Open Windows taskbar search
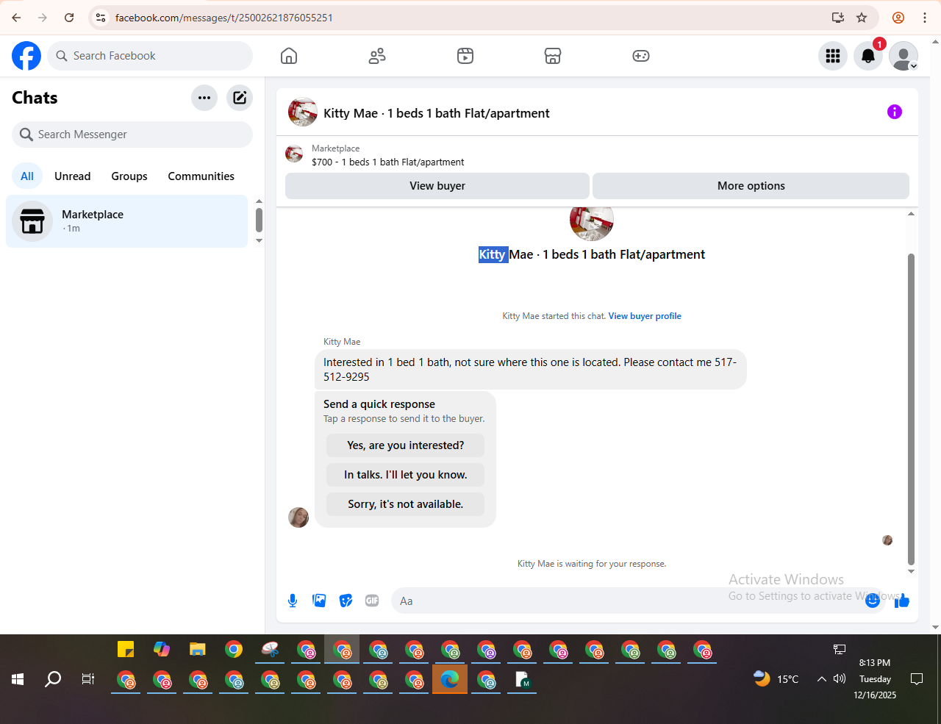The image size is (941, 724). tap(53, 679)
